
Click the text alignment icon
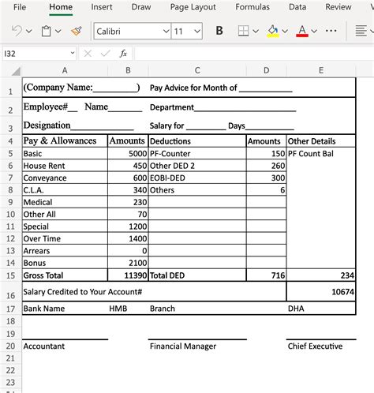pos(361,31)
